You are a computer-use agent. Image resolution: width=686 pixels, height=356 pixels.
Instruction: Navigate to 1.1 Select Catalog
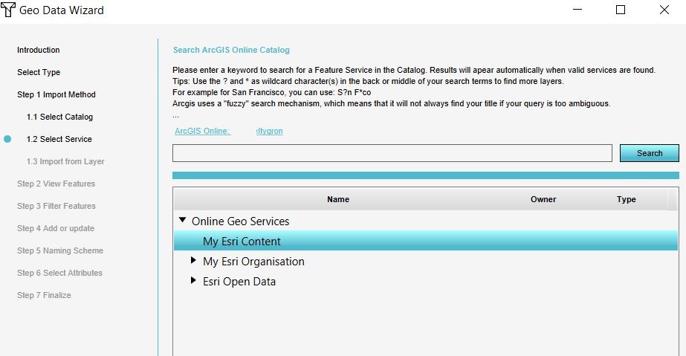(x=59, y=117)
